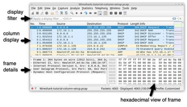Viewport: 187px width, 107px height.
Task: Go to previous packet arrow icon
Action: pos(77,13)
